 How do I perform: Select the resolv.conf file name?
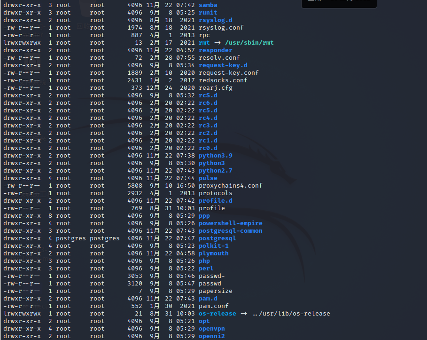(x=219, y=58)
